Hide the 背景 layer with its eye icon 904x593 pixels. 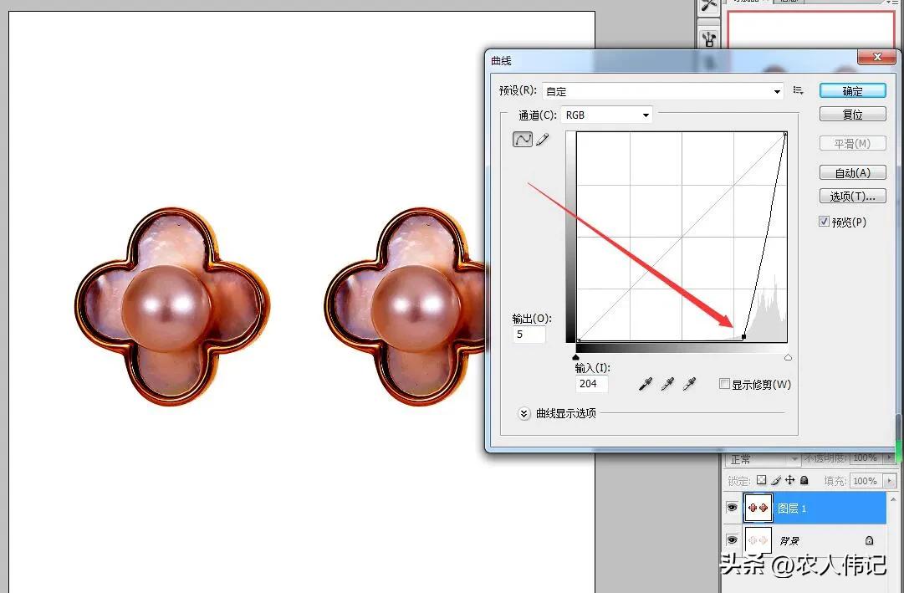click(x=732, y=540)
